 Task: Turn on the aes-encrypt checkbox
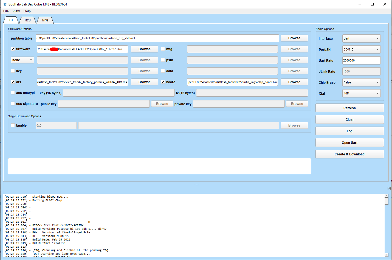point(13,93)
